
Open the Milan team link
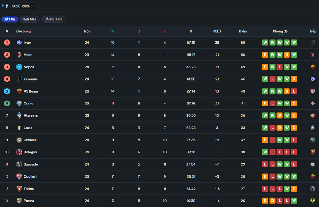click(x=28, y=55)
